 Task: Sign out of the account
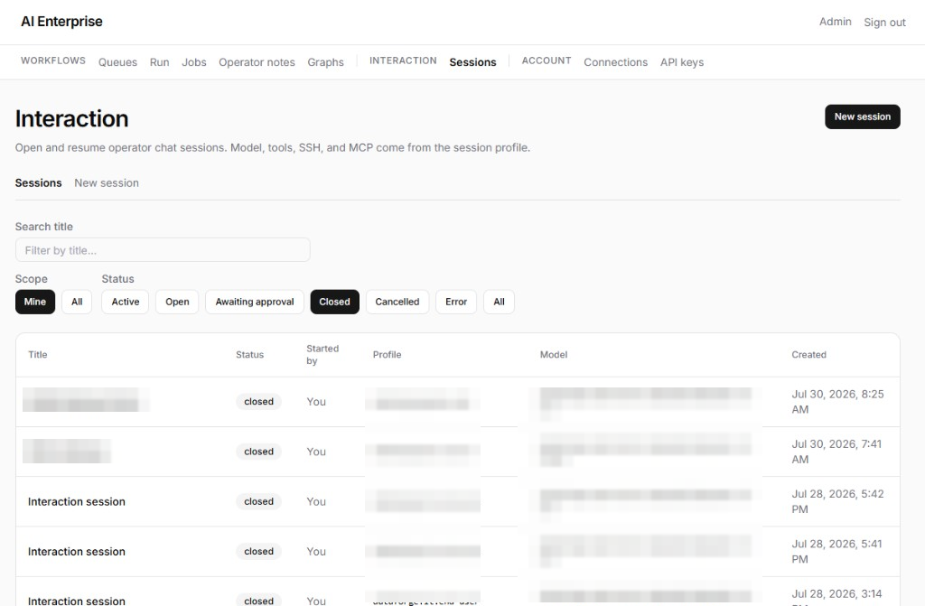(x=884, y=23)
